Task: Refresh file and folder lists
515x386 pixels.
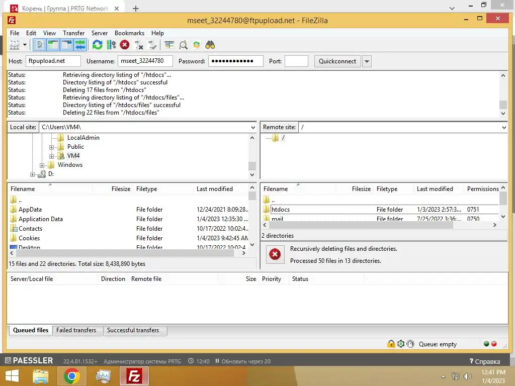Action: tap(97, 45)
